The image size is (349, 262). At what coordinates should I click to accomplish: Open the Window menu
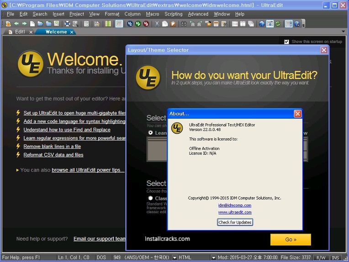tap(222, 14)
